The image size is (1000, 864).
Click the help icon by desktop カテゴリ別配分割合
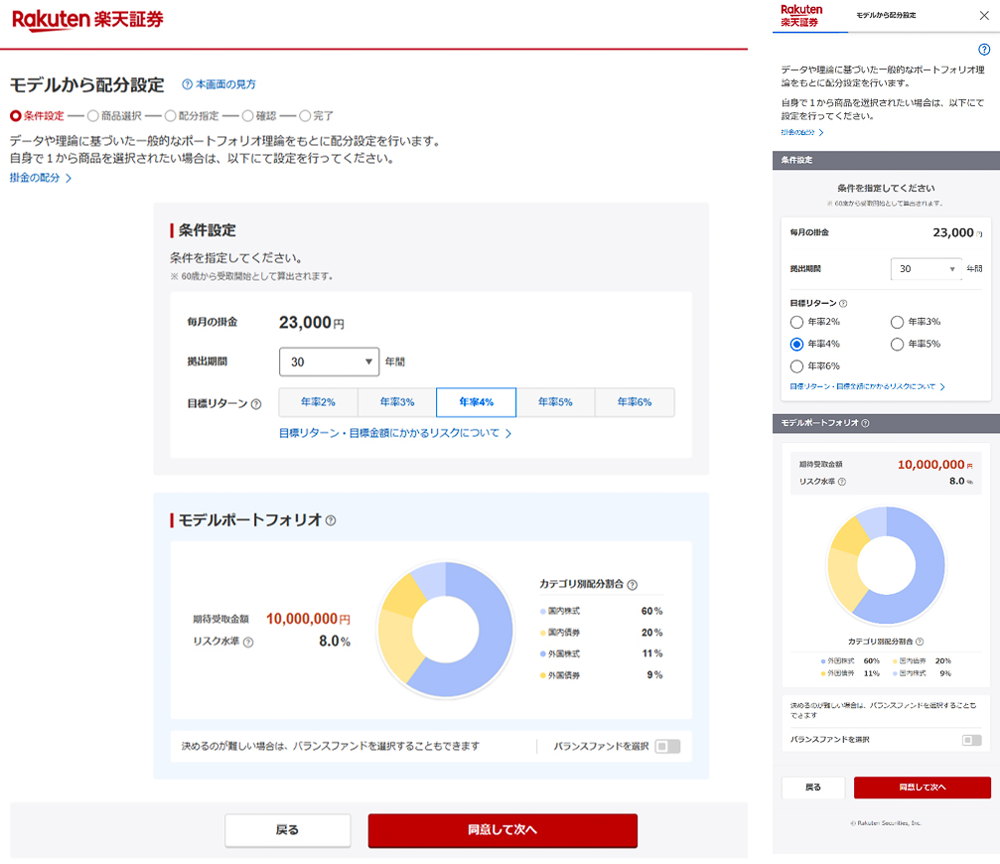coord(632,585)
